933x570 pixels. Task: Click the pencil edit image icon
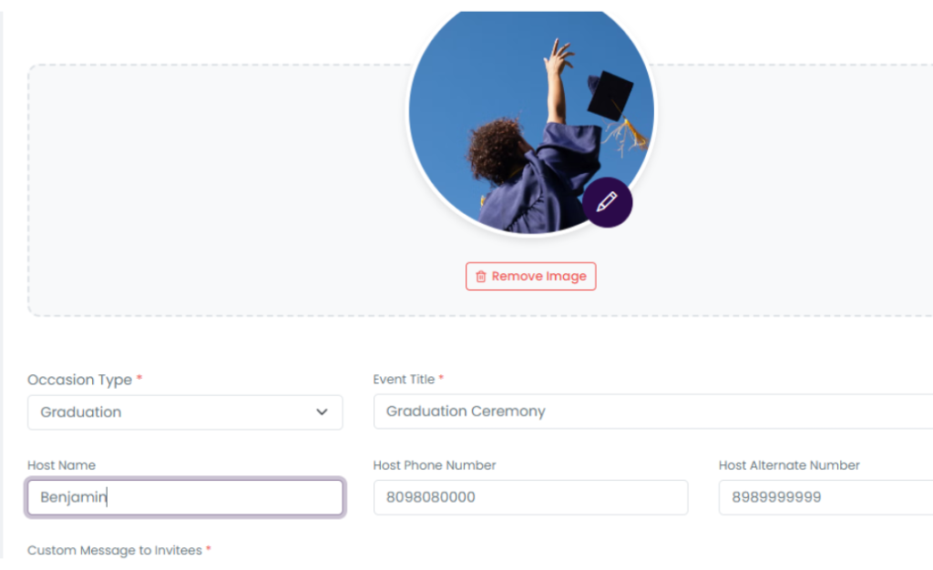[607, 202]
